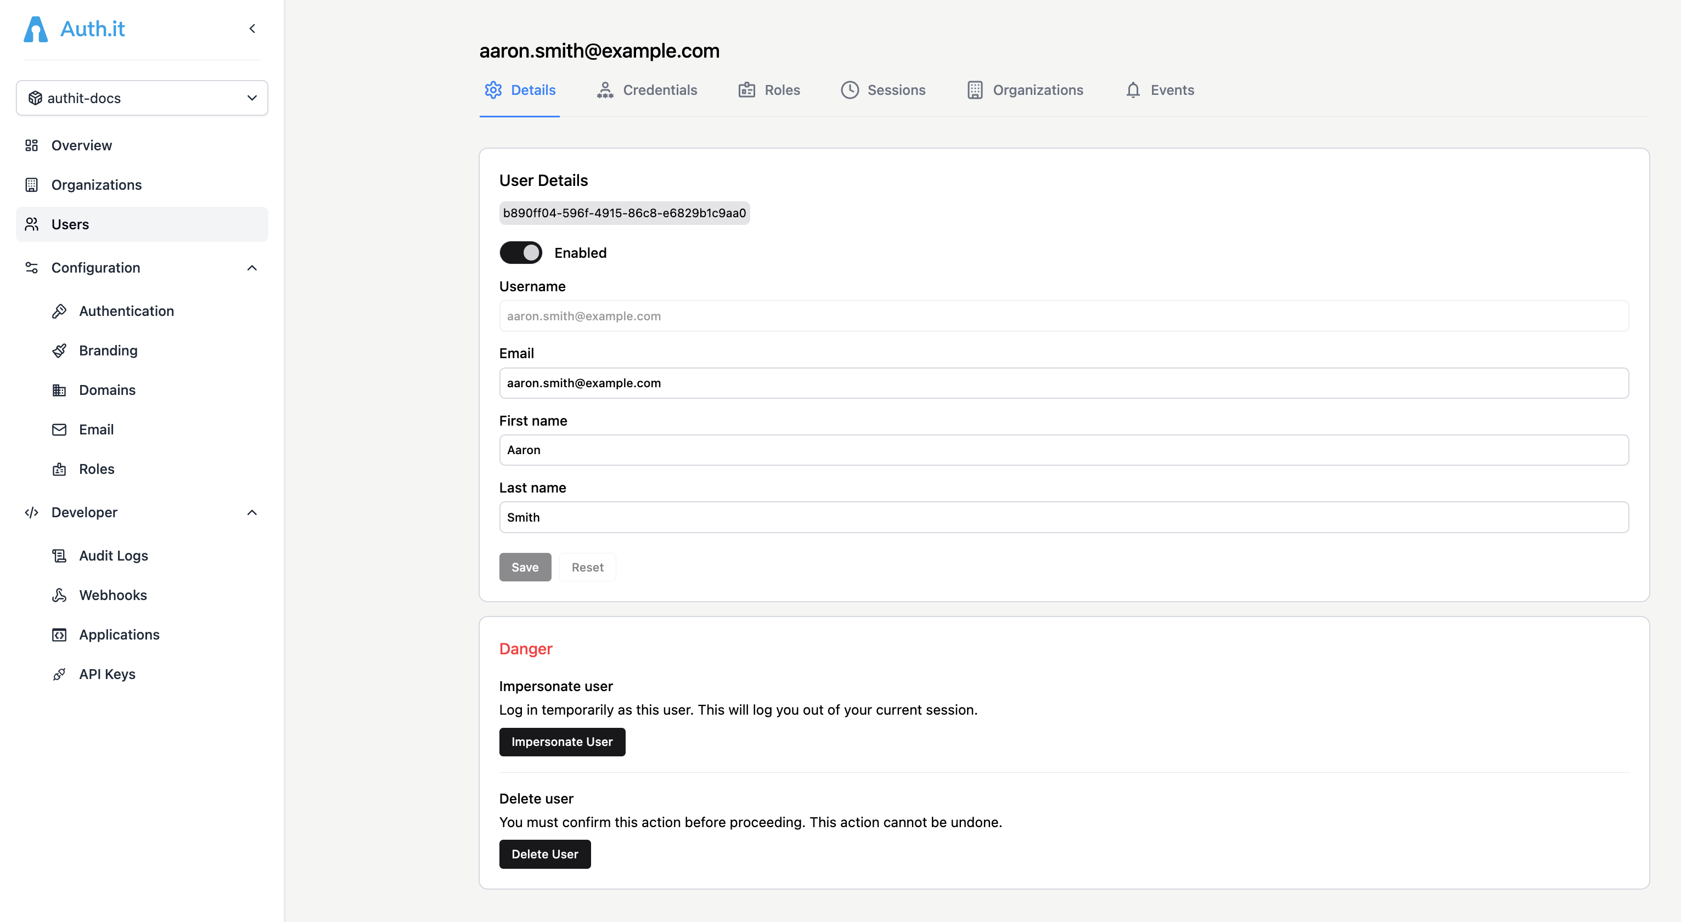1681x922 pixels.
Task: Switch to the Credentials tab
Action: [660, 90]
